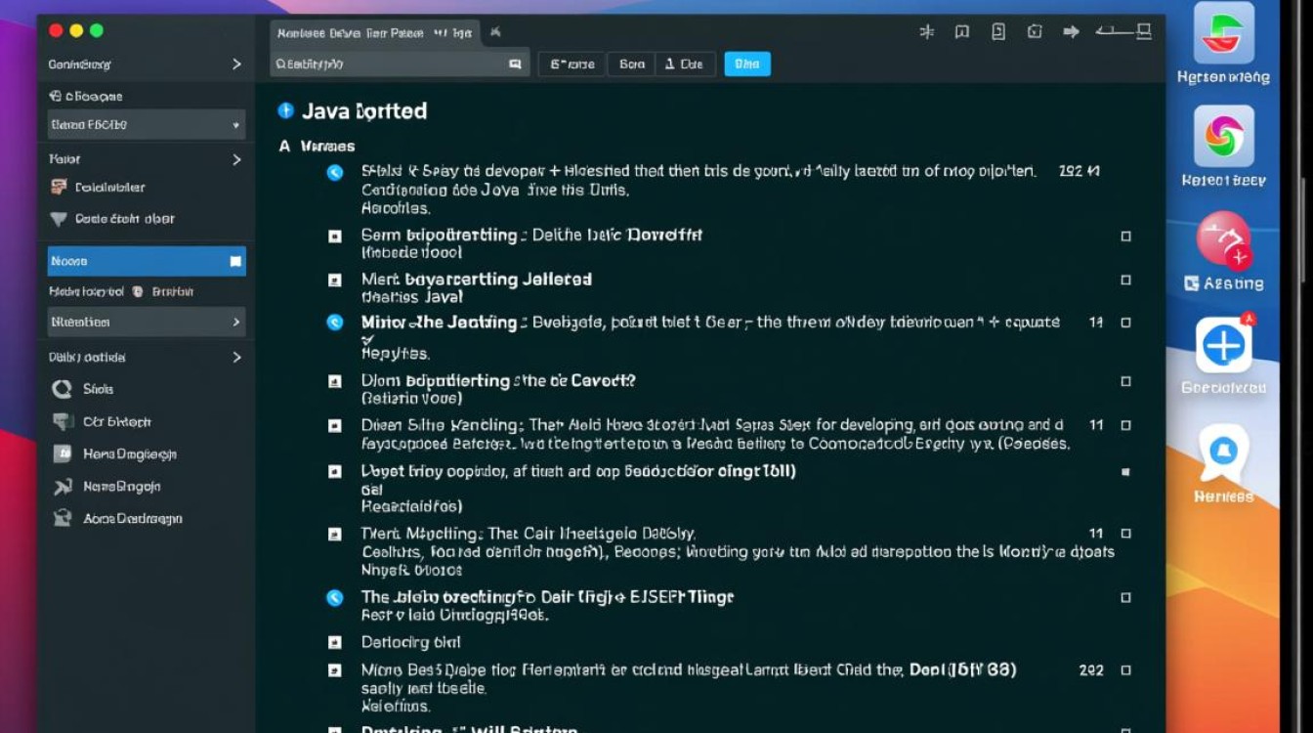The image size is (1313, 733).
Task: Click the arrow icon in the top-right toolbar
Action: (x=1071, y=32)
